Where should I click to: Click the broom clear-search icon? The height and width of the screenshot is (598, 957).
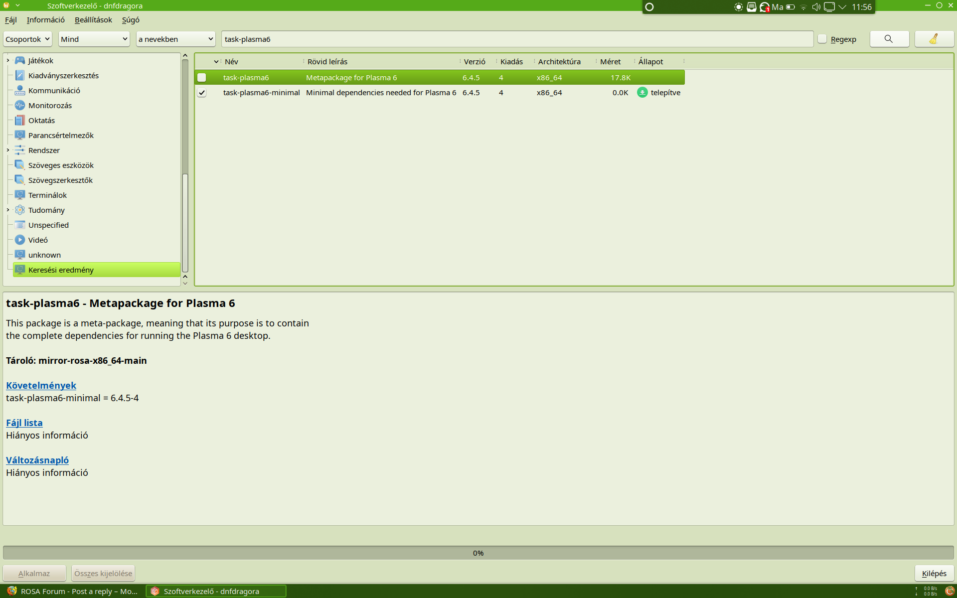click(x=934, y=39)
